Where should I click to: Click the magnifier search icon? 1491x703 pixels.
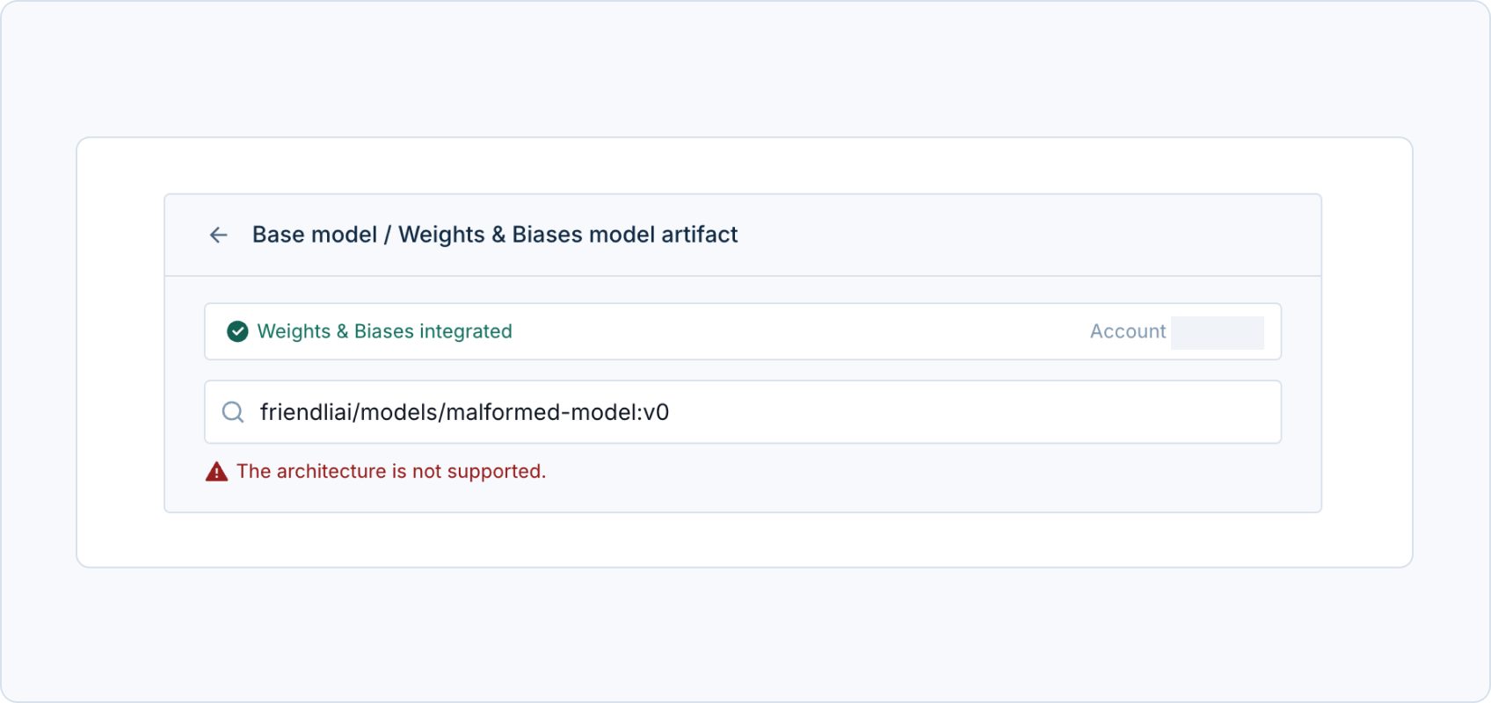[233, 412]
